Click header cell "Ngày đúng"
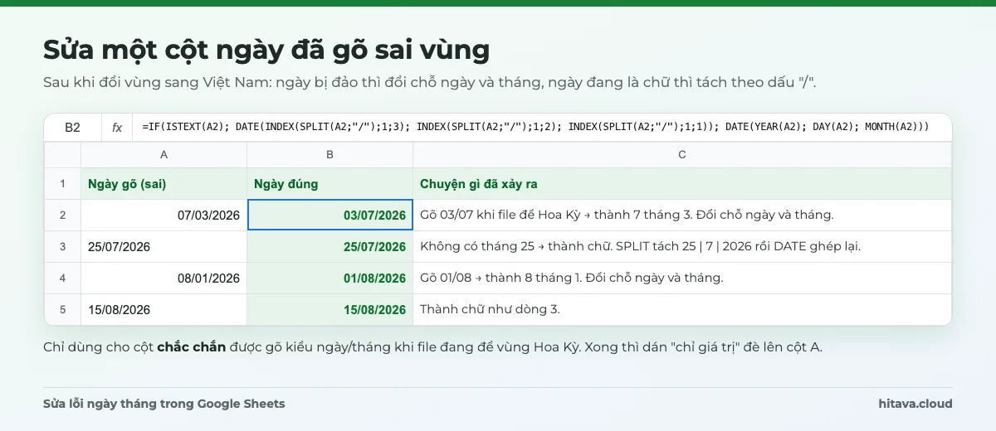The width and height of the screenshot is (996, 431). pyautogui.click(x=330, y=184)
